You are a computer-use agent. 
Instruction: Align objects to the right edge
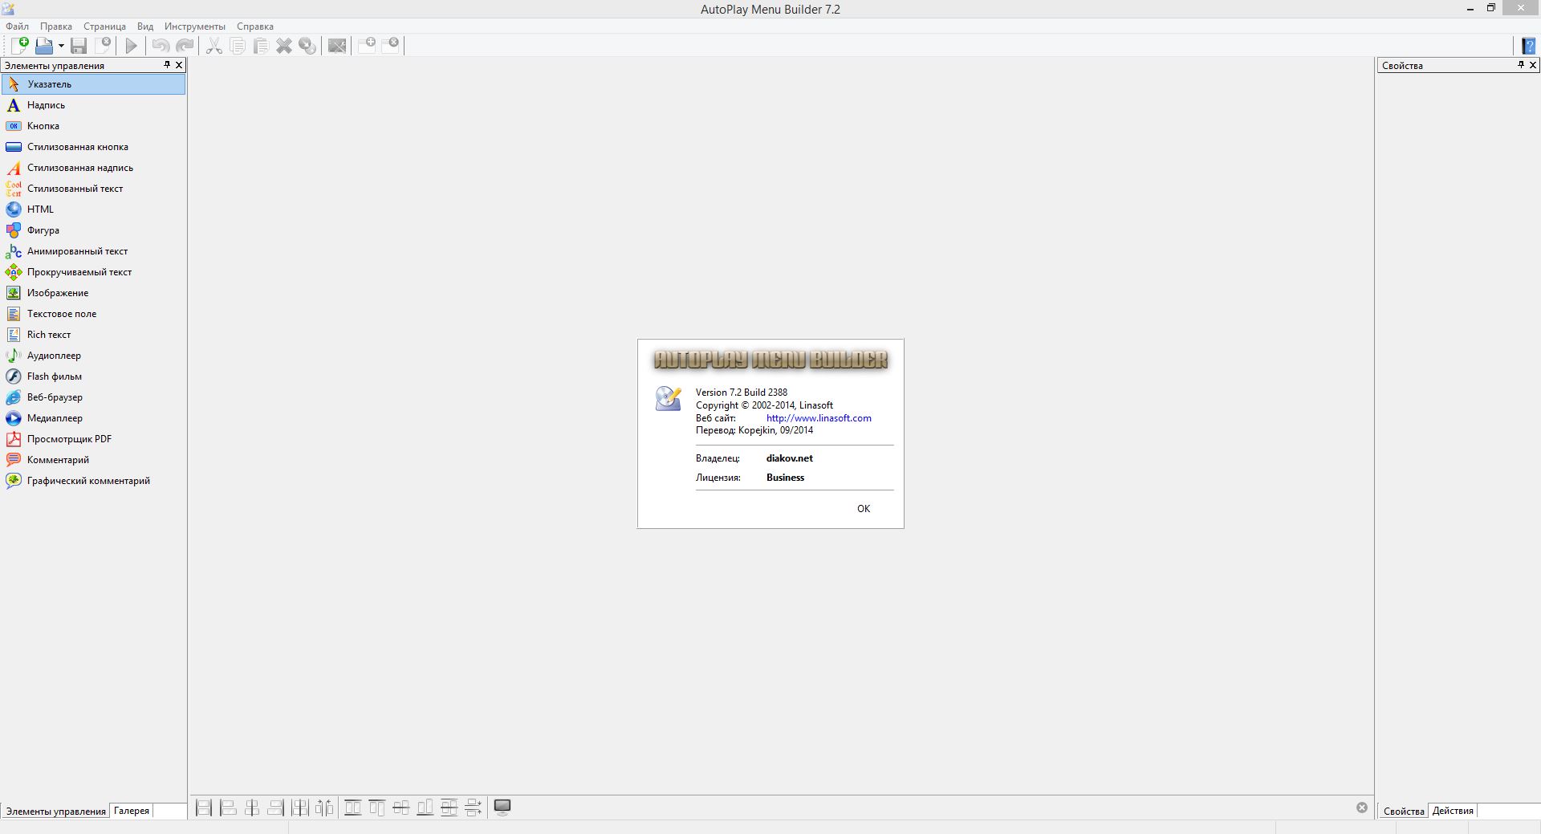[275, 808]
